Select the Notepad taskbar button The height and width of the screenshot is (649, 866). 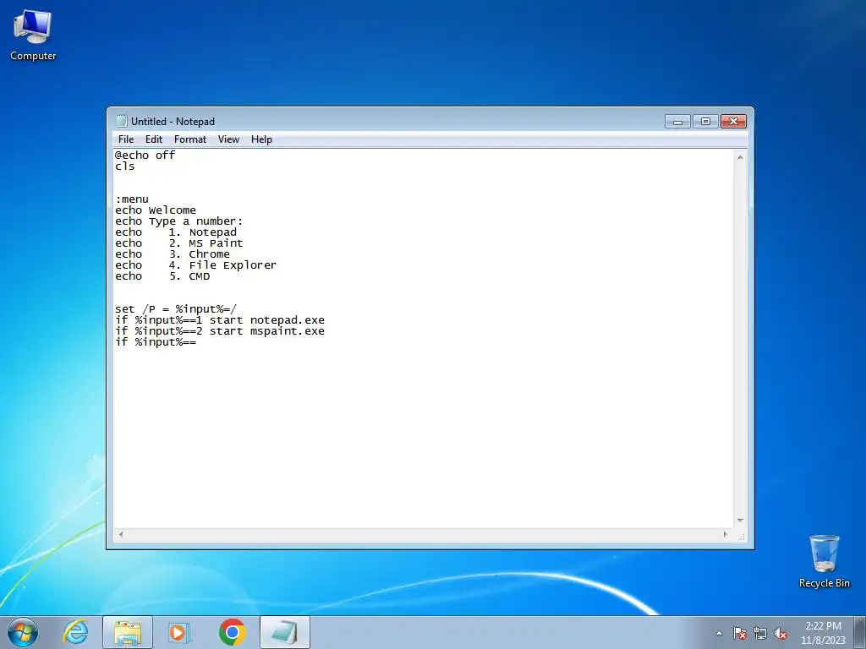click(x=285, y=632)
